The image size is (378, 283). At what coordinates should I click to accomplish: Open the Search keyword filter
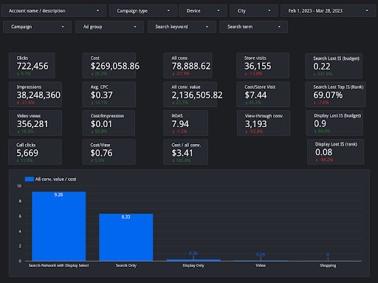(x=182, y=27)
